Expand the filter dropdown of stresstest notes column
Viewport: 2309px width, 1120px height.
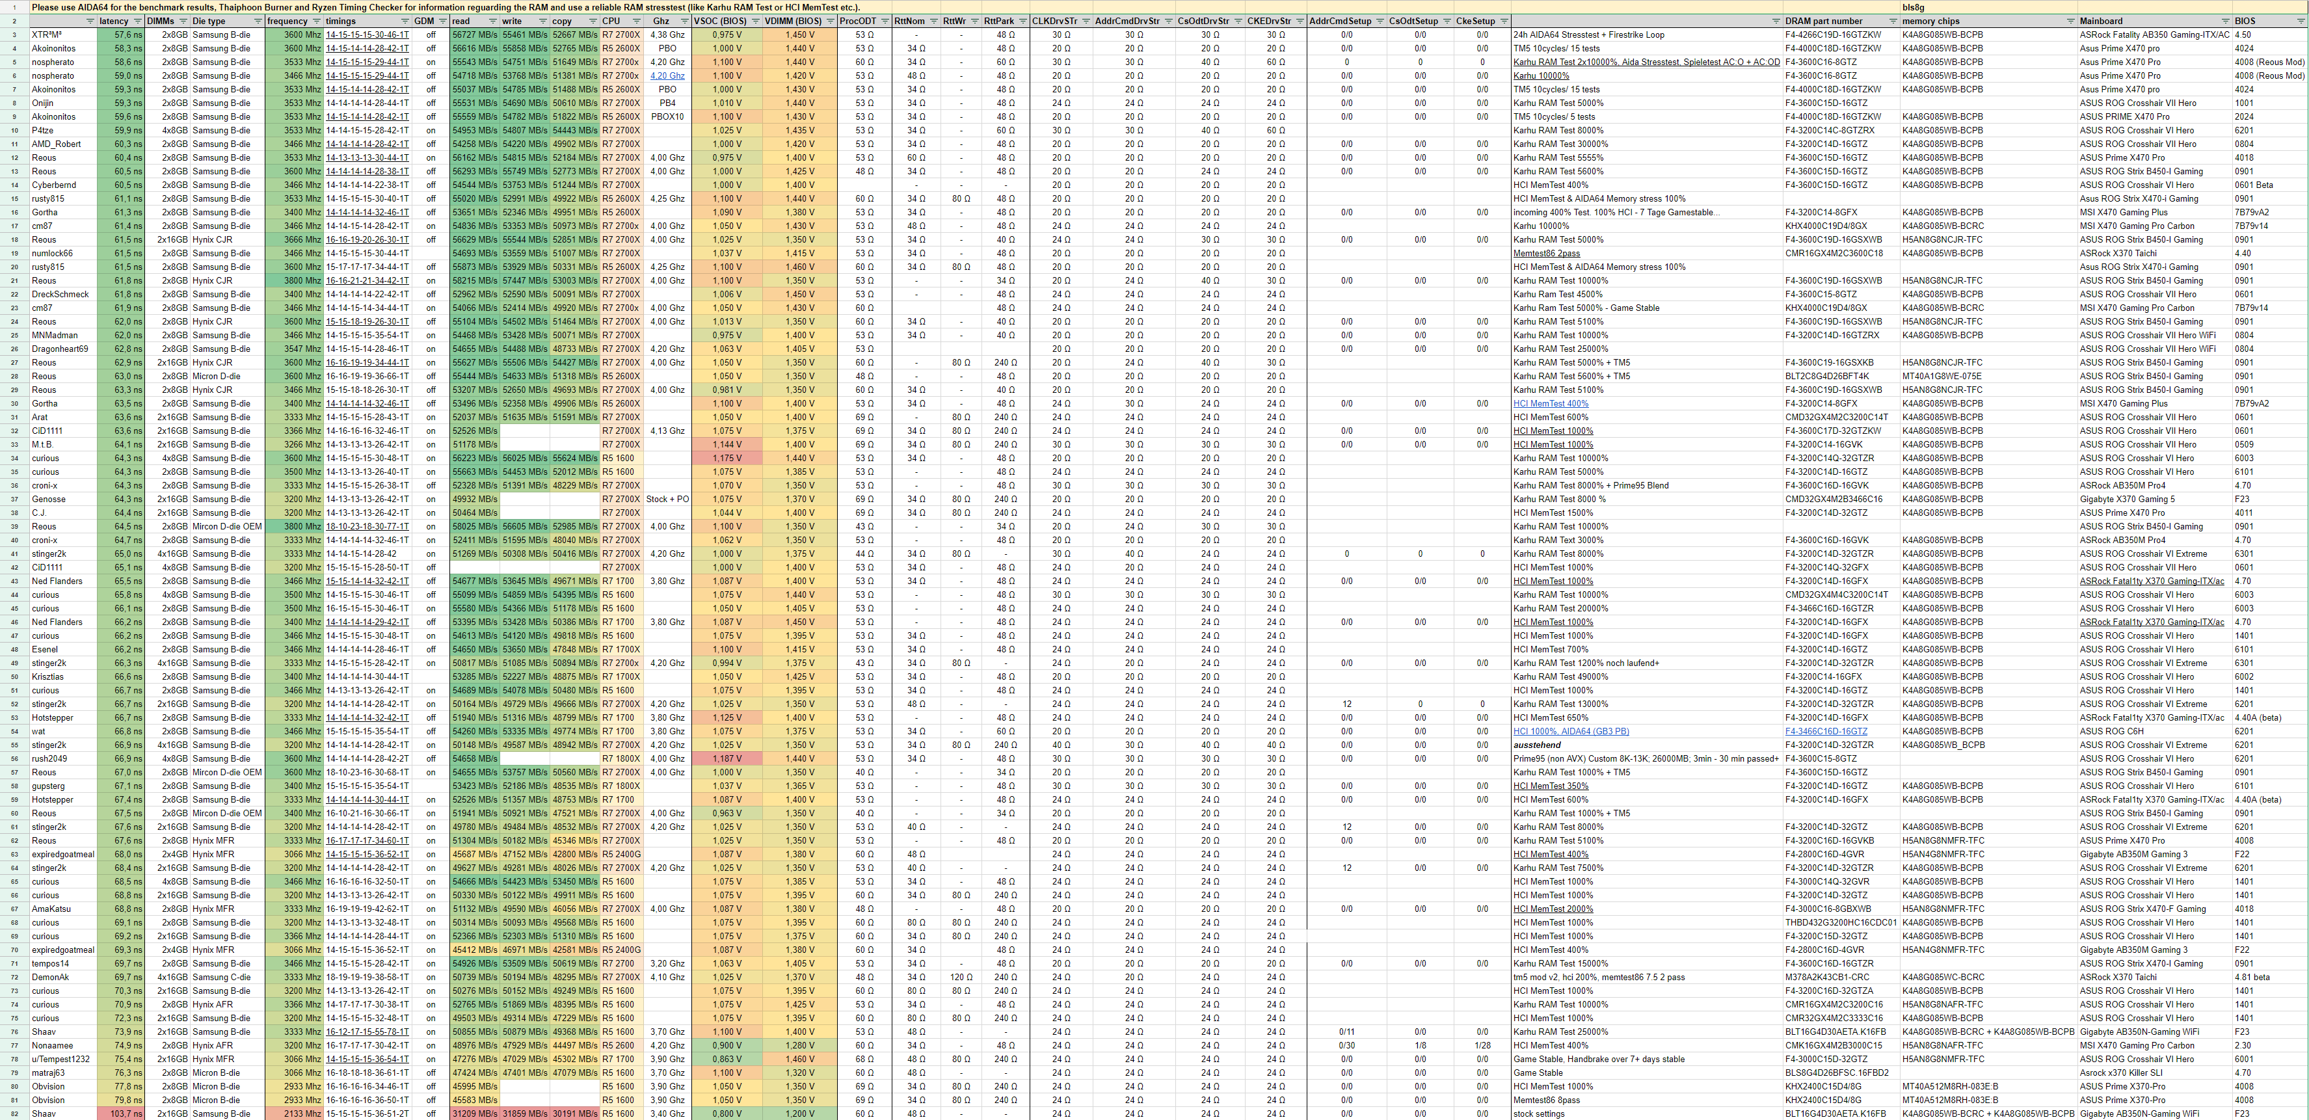coord(1775,21)
